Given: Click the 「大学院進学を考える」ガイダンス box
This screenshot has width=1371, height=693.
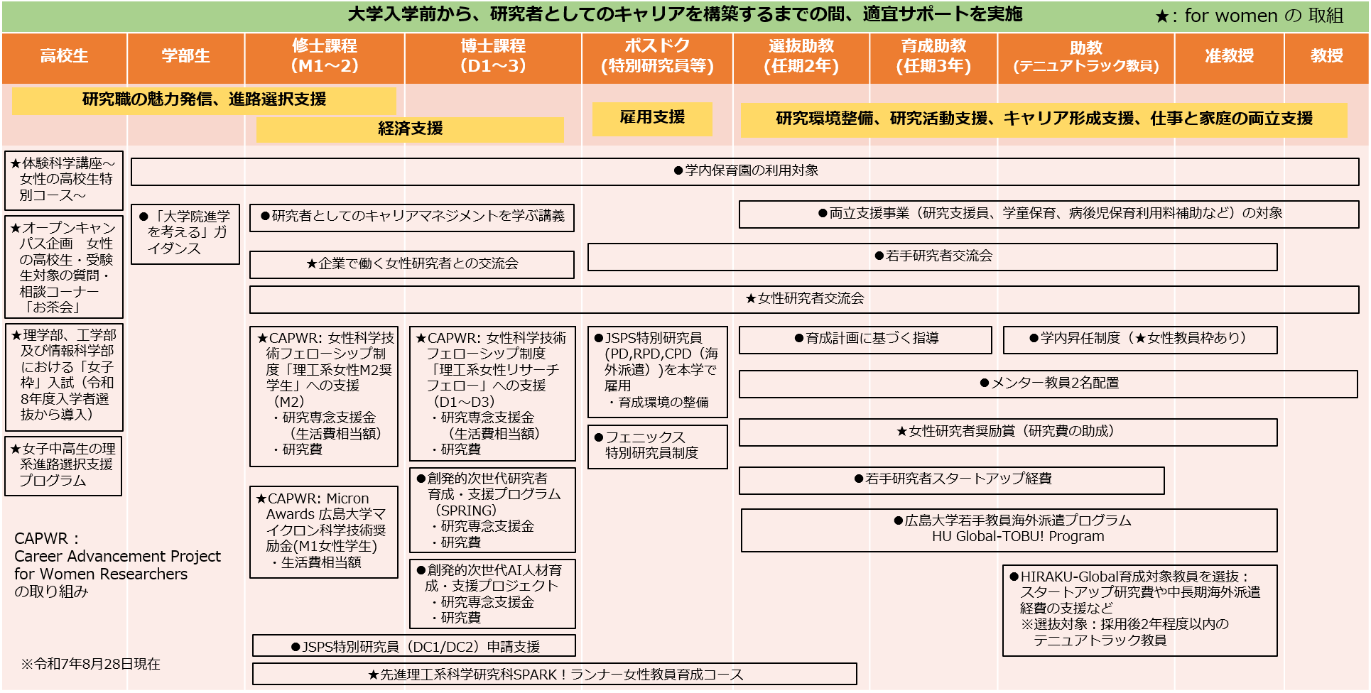Looking at the screenshot, I should 185,234.
